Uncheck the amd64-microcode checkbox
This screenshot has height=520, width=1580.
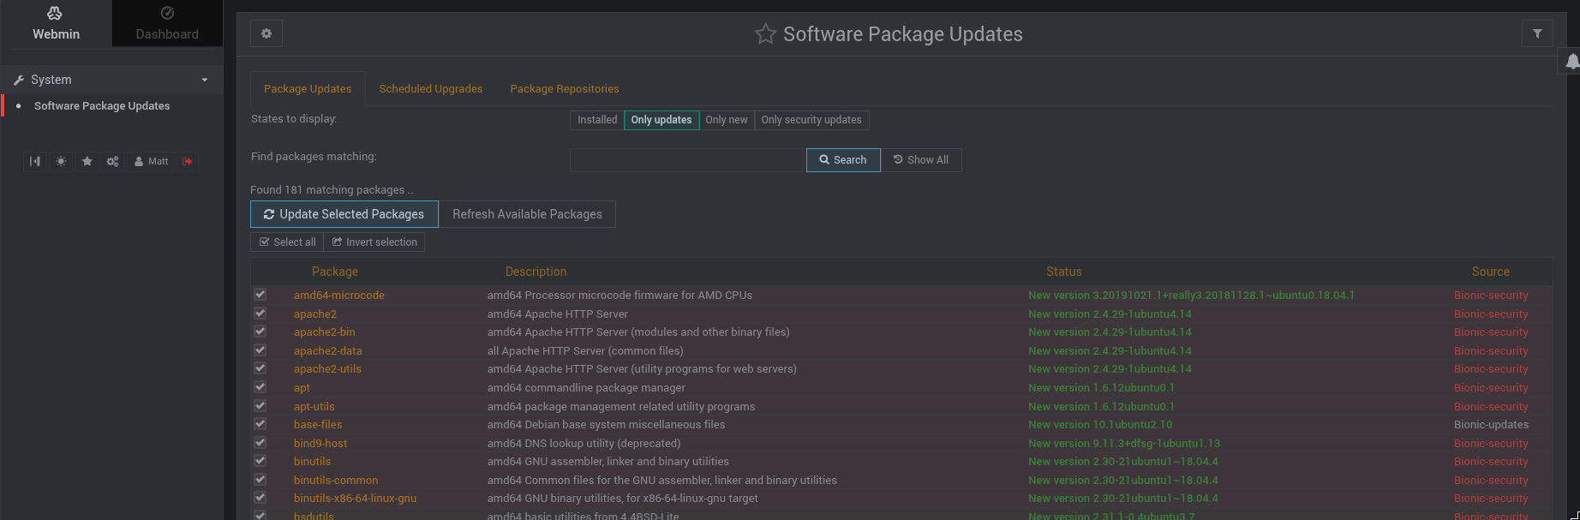[x=260, y=294]
